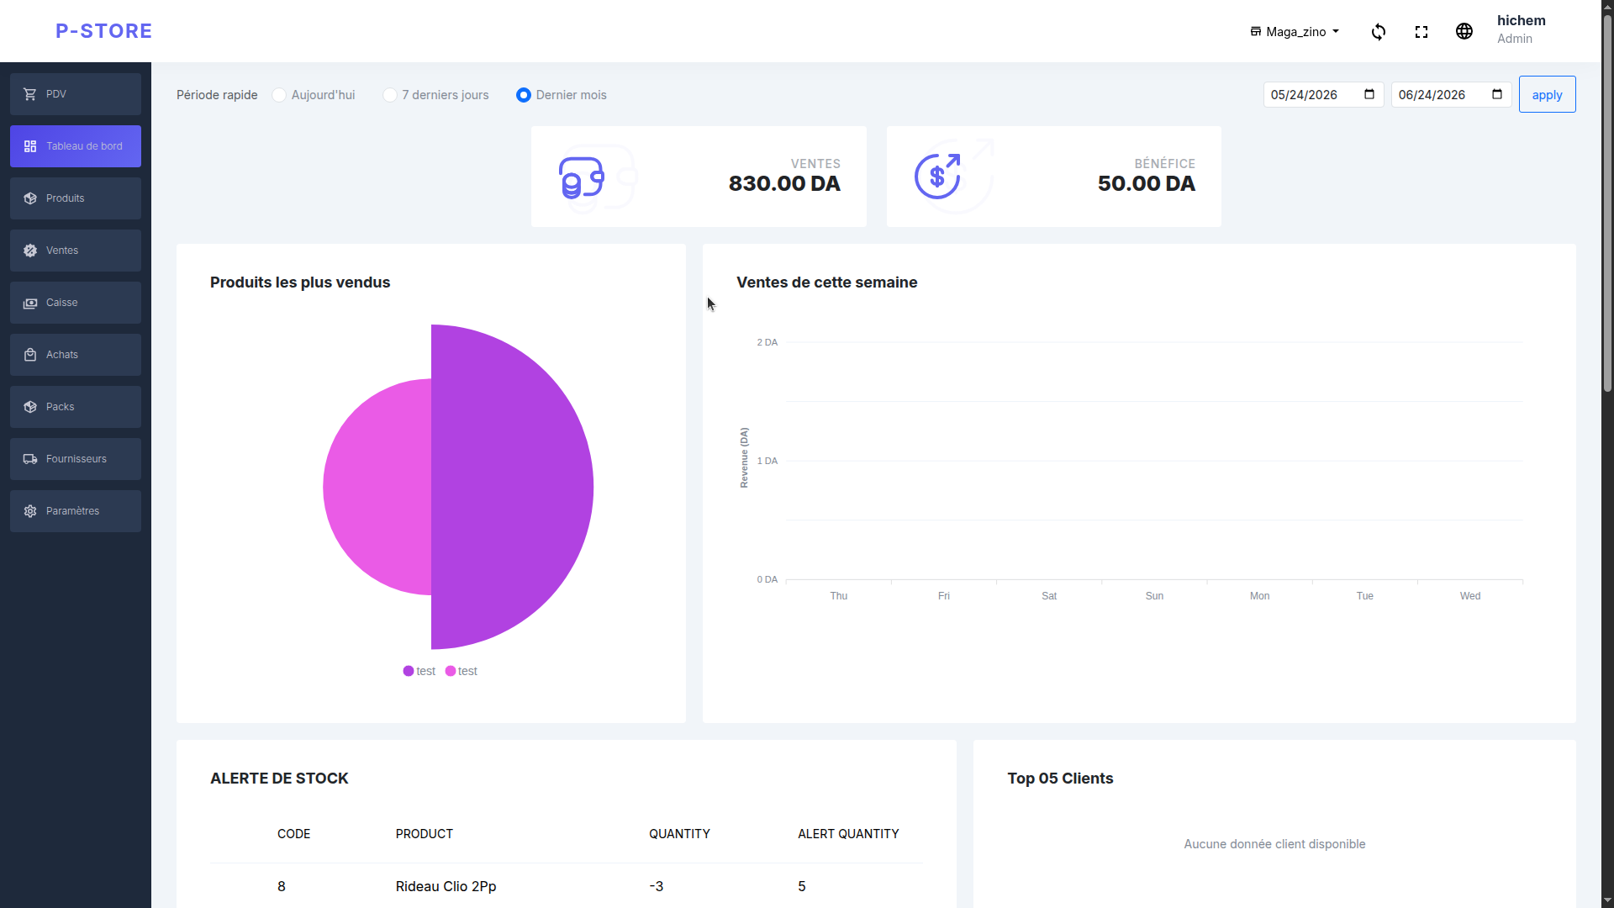
Task: Expand the Maga_zino store dropdown
Action: pyautogui.click(x=1295, y=32)
